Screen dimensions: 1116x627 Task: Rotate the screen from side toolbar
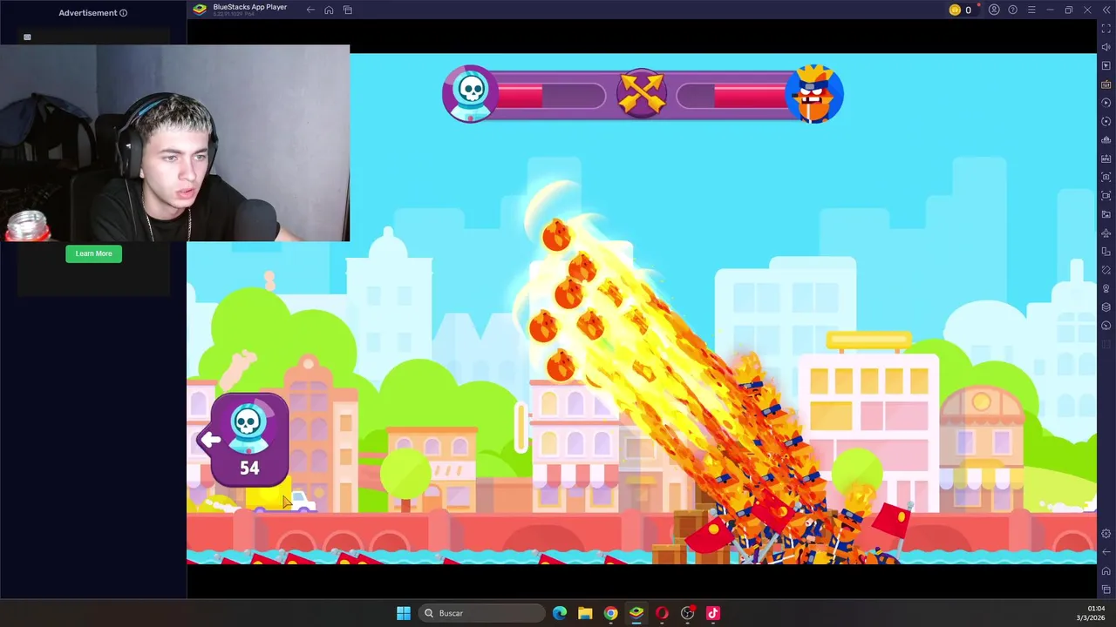coord(1106,252)
